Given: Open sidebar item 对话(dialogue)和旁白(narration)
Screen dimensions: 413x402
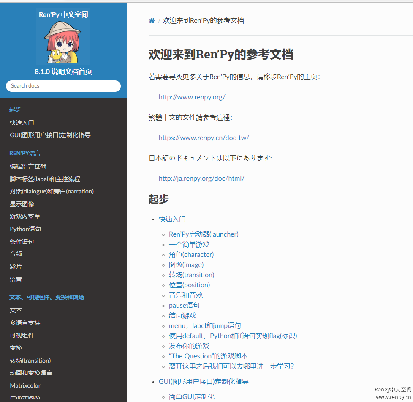Looking at the screenshot, I should point(52,191).
